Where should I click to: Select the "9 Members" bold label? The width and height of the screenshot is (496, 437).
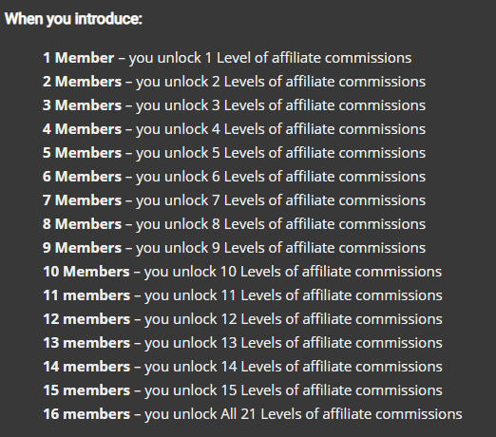(82, 248)
